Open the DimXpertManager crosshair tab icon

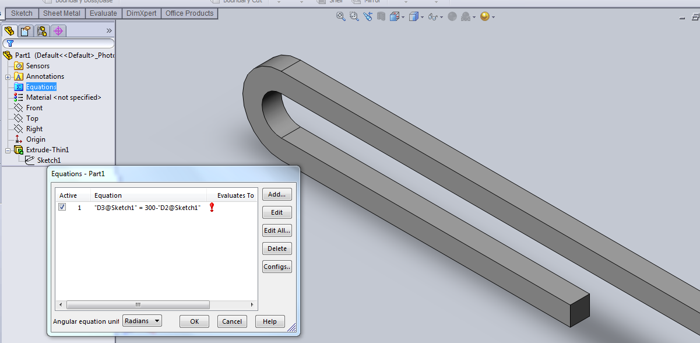pyautogui.click(x=58, y=31)
